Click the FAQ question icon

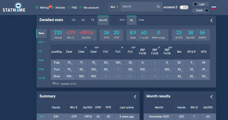(69, 7)
